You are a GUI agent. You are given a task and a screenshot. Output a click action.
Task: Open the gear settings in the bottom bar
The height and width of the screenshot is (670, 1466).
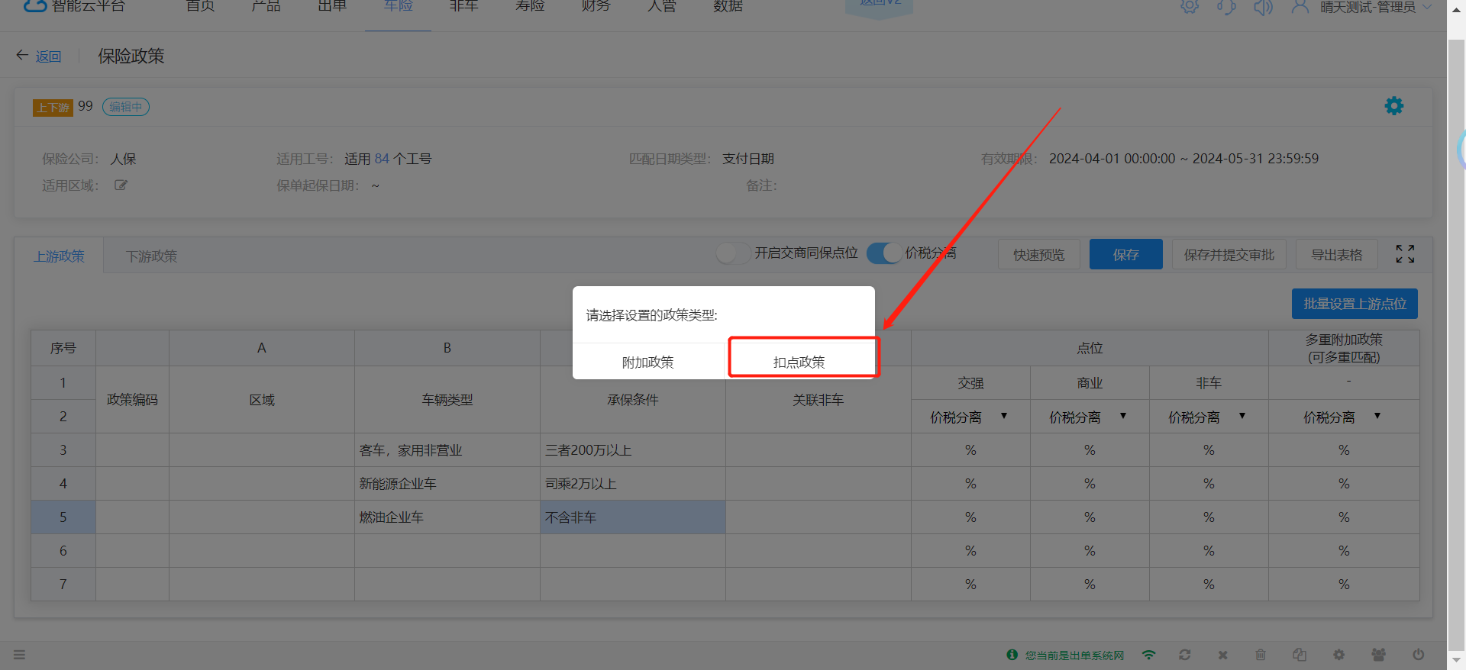(1338, 655)
